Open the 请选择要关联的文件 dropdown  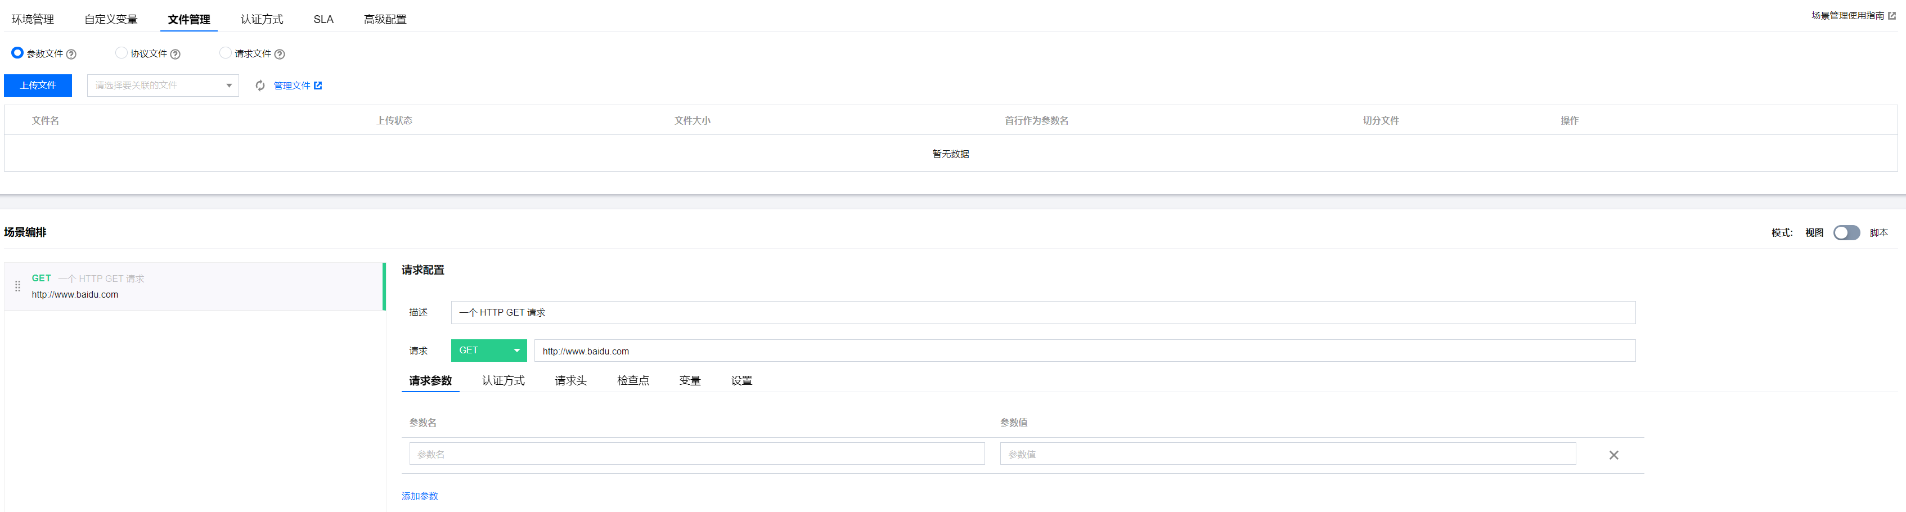163,86
